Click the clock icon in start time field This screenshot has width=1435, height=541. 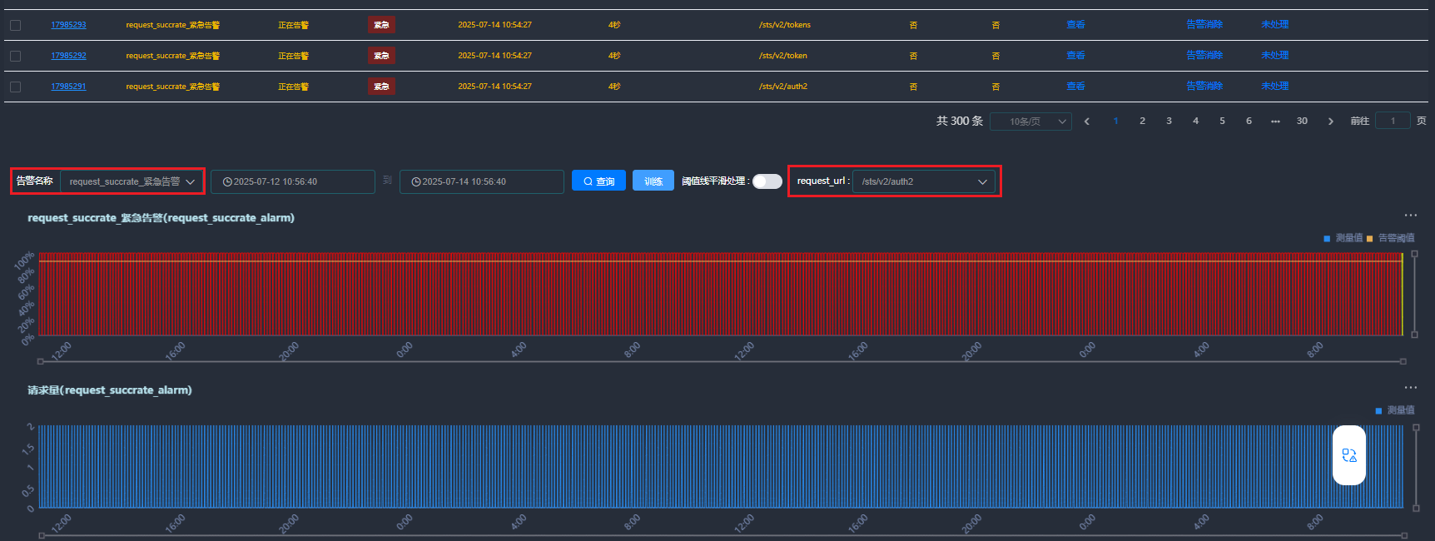pyautogui.click(x=227, y=181)
